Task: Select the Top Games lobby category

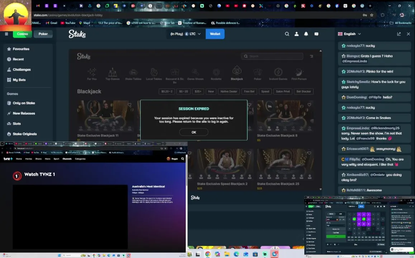Action: tap(113, 74)
